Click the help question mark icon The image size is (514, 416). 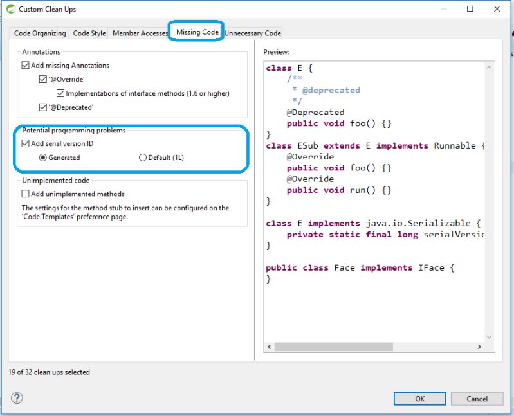17,398
